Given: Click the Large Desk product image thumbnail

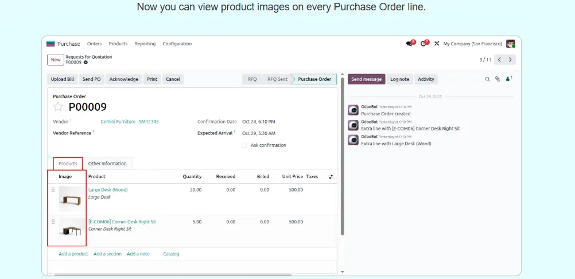Looking at the screenshot, I should [71, 199].
